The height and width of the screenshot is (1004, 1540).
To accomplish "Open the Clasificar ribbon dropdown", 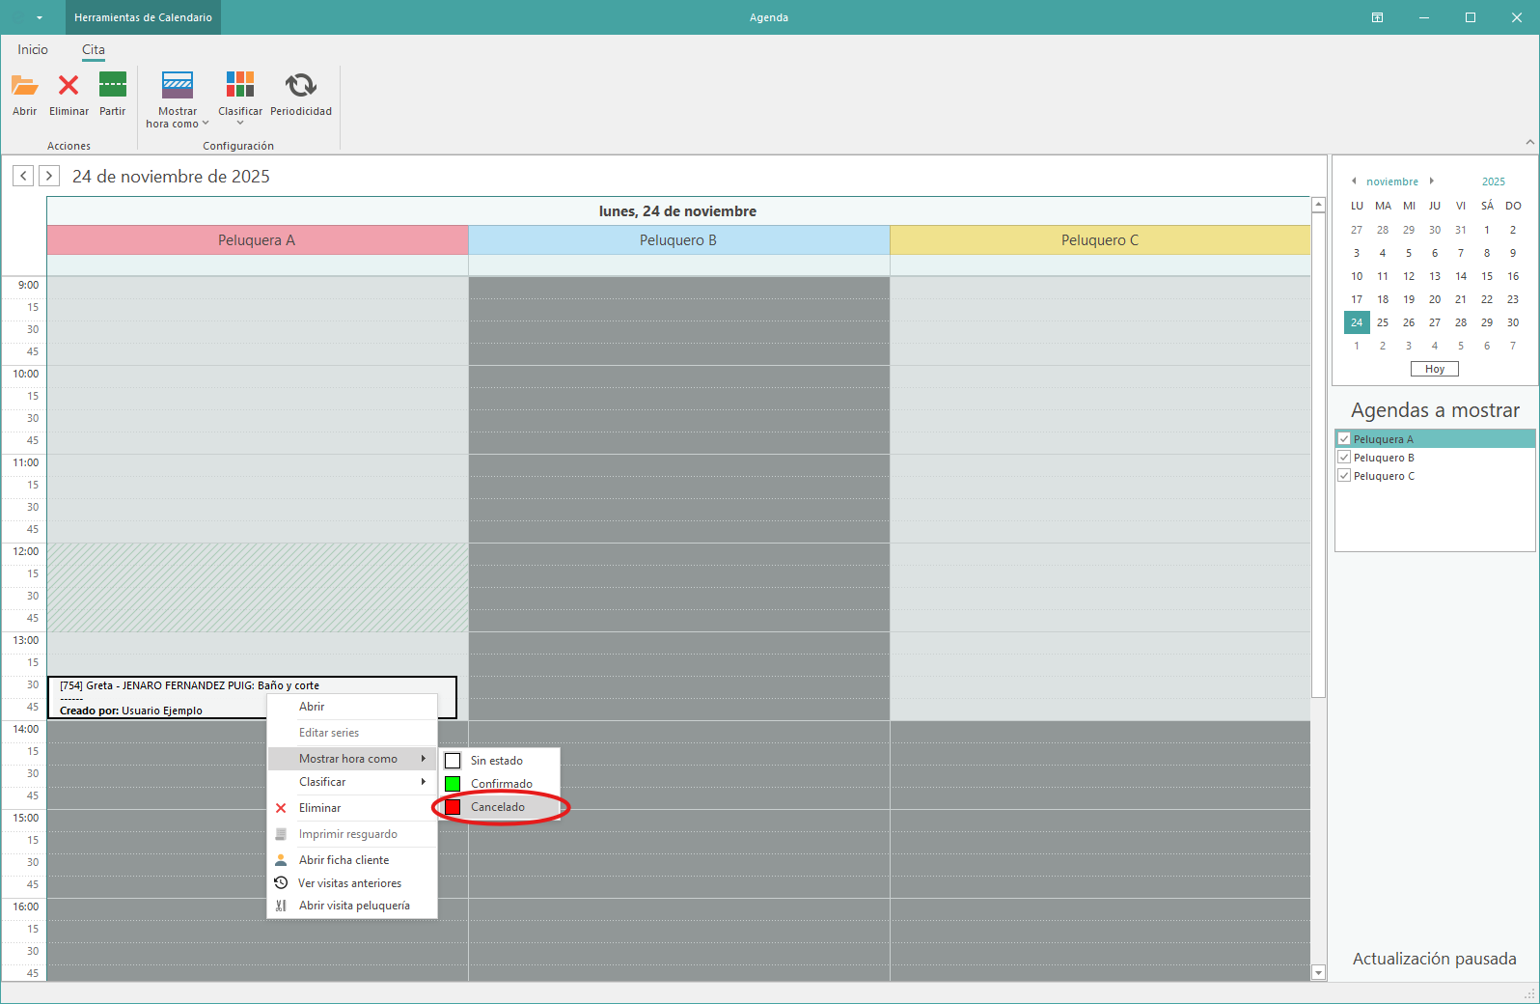I will [240, 99].
